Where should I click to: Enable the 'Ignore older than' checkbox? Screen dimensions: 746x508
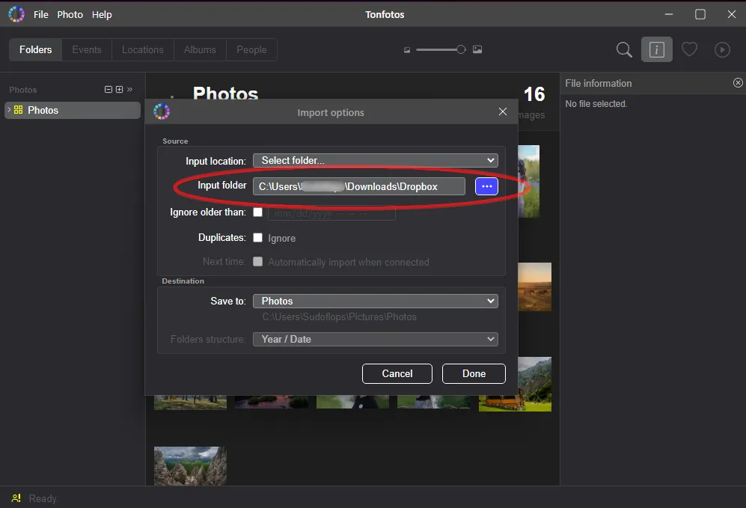[x=257, y=212]
